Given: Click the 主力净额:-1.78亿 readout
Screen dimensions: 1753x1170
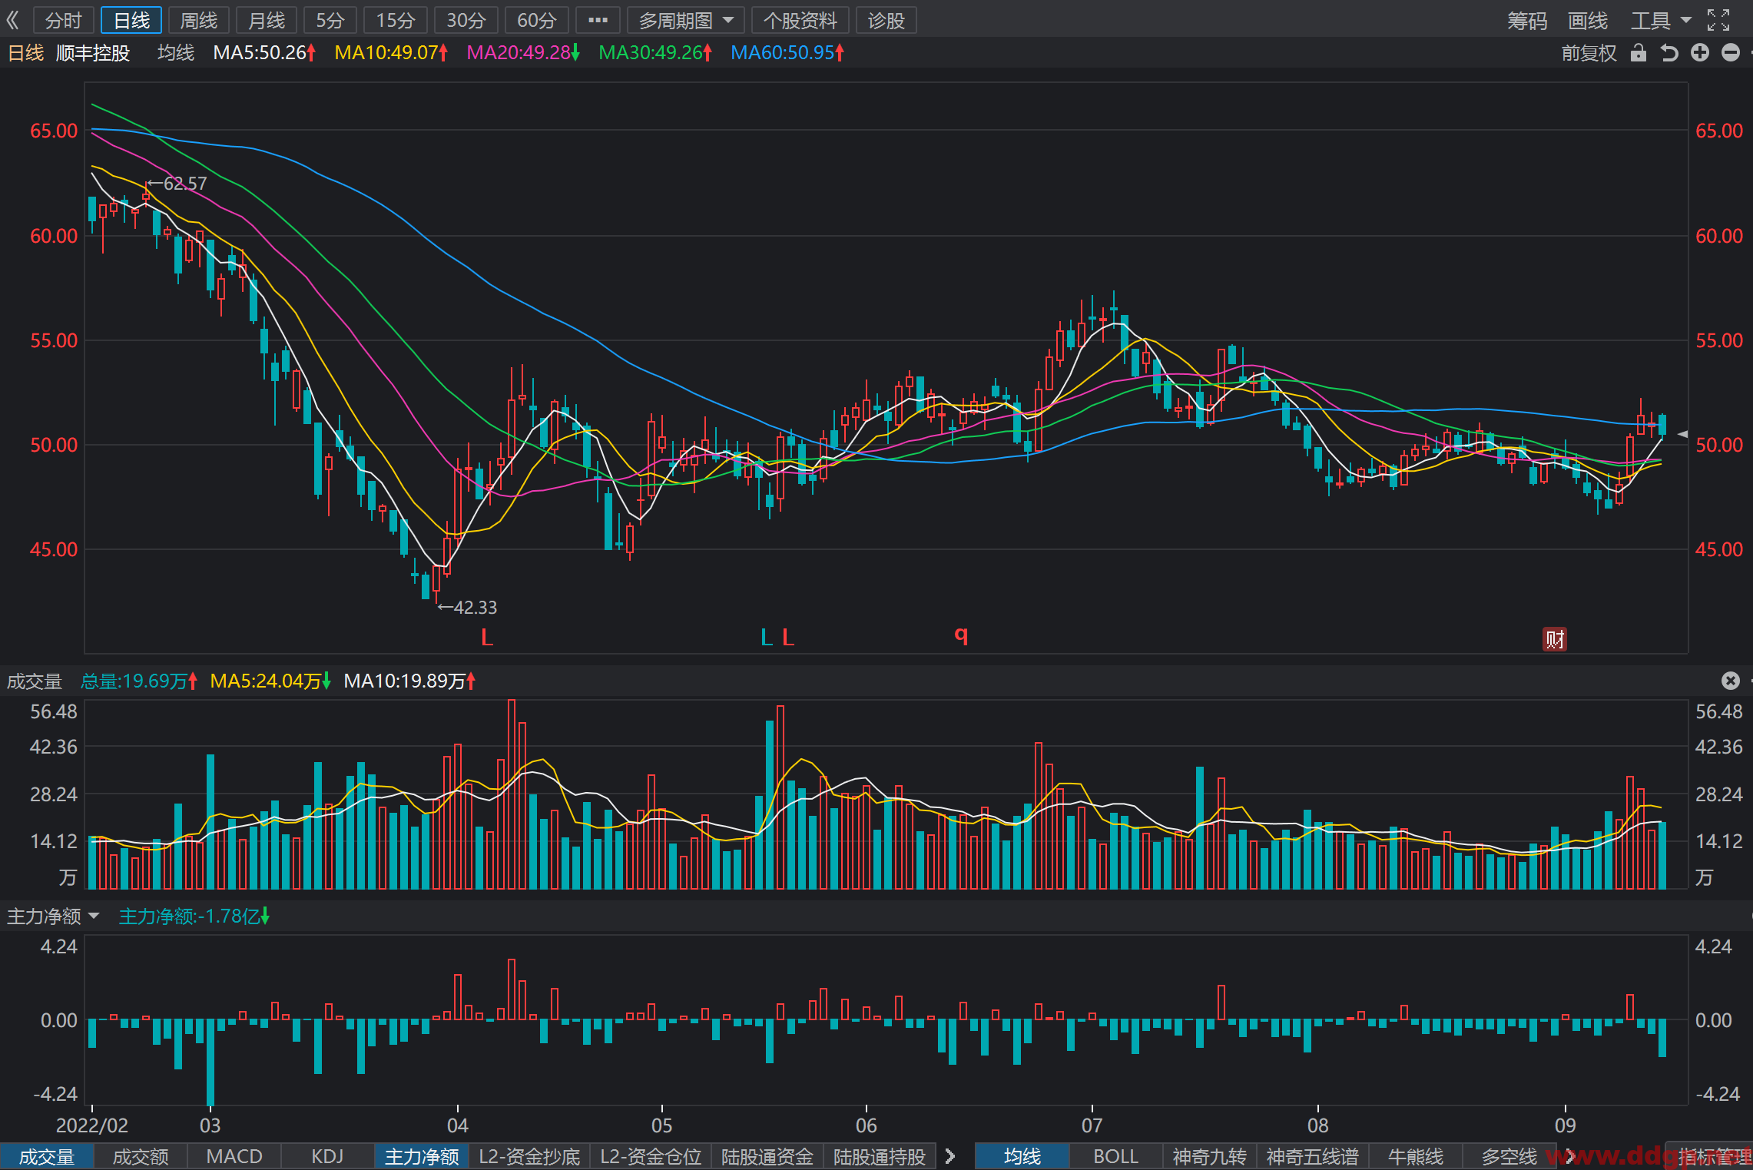Looking at the screenshot, I should tap(194, 916).
